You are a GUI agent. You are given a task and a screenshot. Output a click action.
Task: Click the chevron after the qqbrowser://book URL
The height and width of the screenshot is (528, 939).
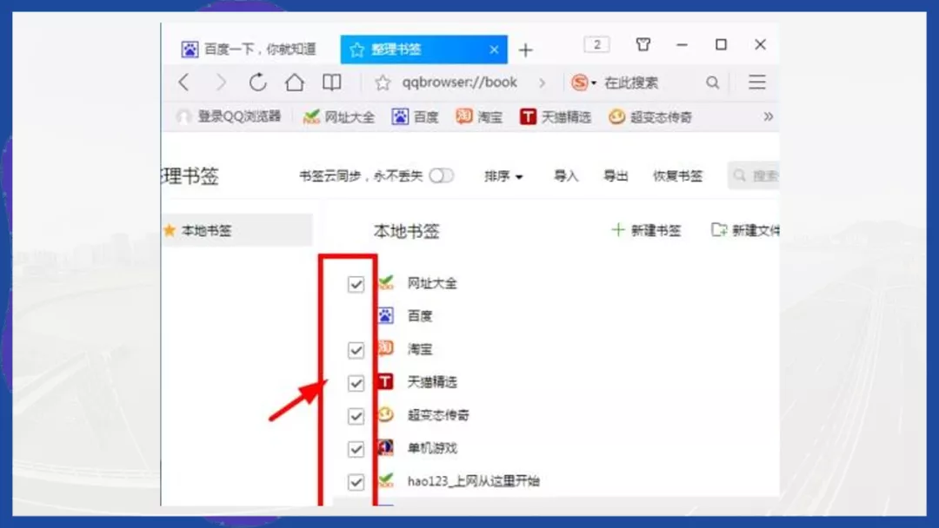click(x=543, y=82)
